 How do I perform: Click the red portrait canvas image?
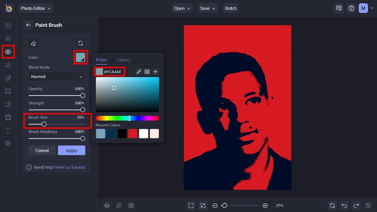(238, 108)
